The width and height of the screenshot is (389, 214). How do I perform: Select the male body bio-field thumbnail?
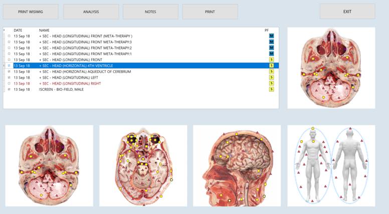click(x=331, y=166)
